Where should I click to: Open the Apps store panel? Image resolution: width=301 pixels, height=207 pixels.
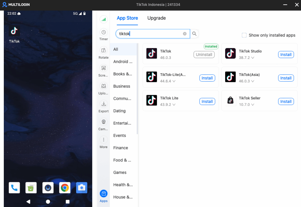(104, 196)
